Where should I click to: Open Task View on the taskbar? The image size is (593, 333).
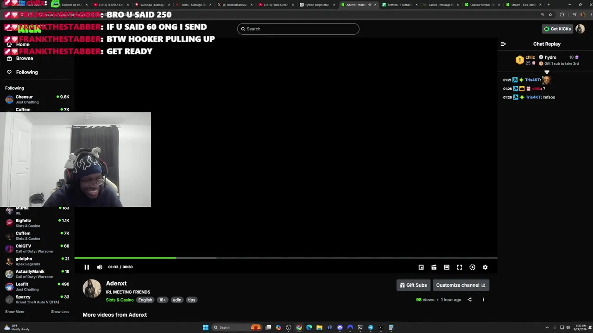(268, 327)
